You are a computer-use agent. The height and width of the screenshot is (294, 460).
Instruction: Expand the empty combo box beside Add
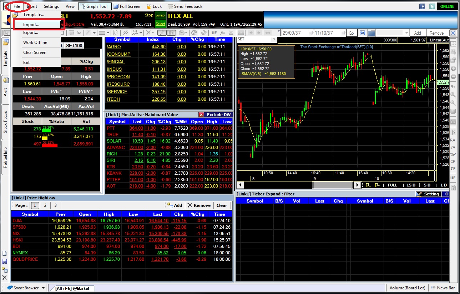pos(406,33)
